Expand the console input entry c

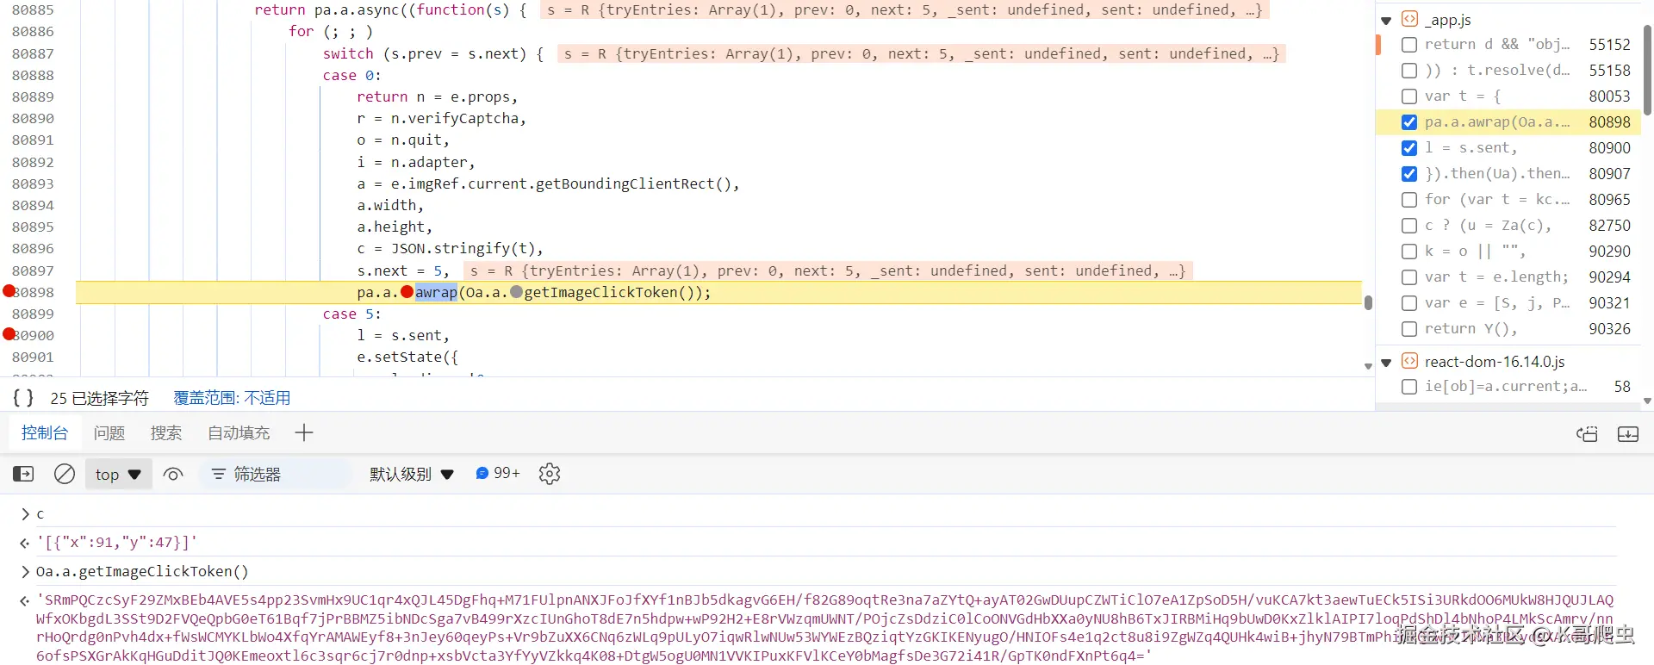click(26, 513)
